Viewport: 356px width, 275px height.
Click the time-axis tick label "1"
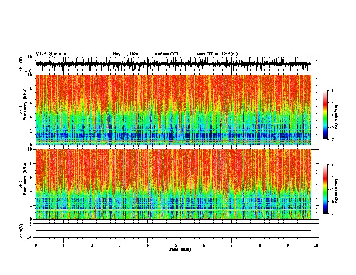point(63,245)
